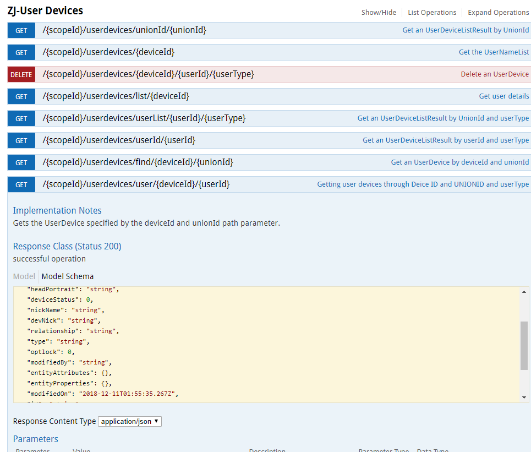Click Show/Hide for ZJ-User Devices

[x=379, y=13]
